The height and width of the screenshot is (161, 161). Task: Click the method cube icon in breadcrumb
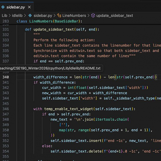click(93, 15)
